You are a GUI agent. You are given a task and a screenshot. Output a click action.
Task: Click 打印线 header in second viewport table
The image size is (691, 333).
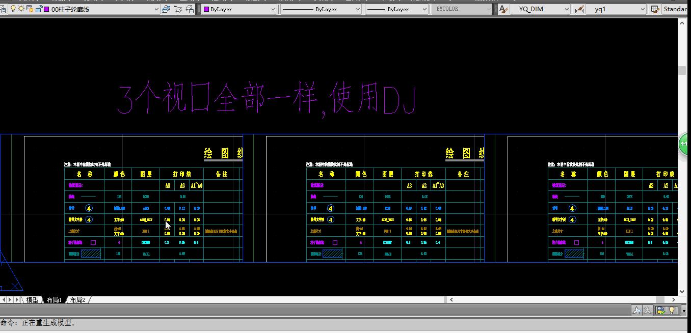click(423, 174)
